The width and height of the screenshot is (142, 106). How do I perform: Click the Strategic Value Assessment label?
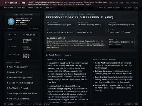[x=105, y=60]
